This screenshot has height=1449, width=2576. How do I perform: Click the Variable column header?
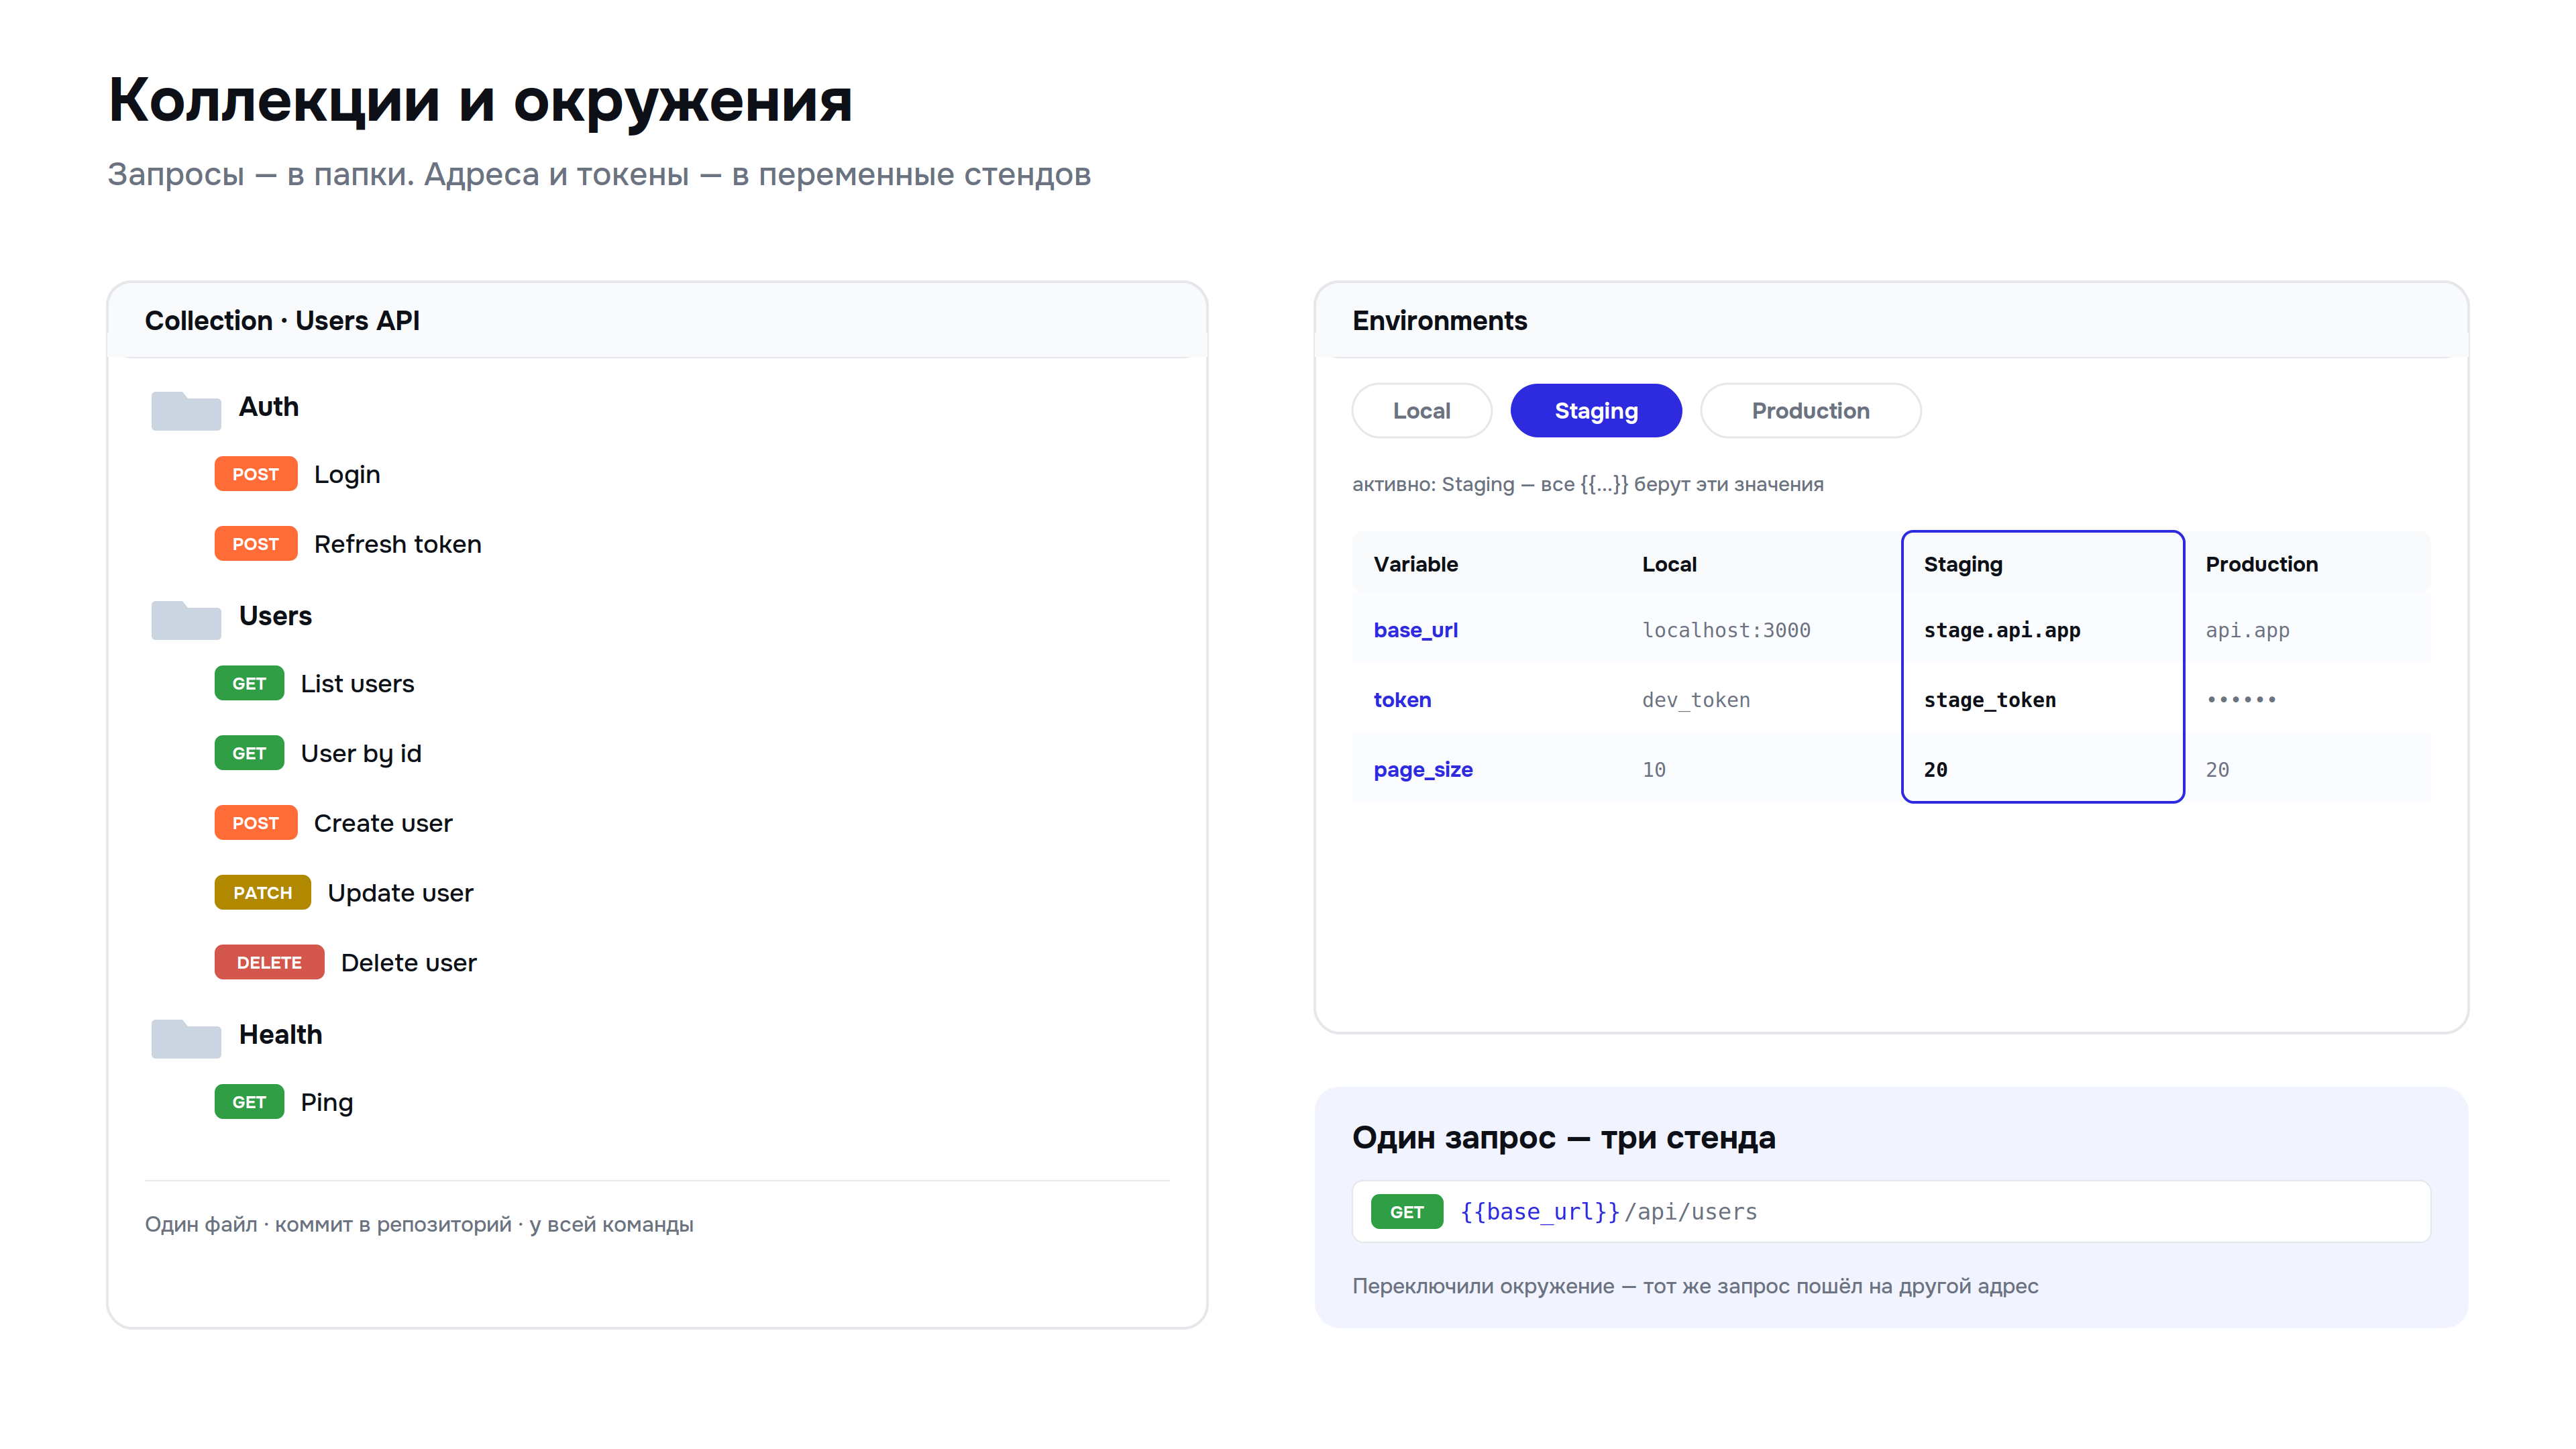point(1416,564)
